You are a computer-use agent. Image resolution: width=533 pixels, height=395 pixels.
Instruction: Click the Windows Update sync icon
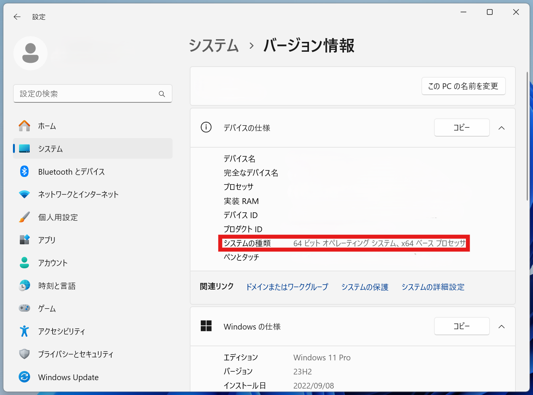pos(24,377)
